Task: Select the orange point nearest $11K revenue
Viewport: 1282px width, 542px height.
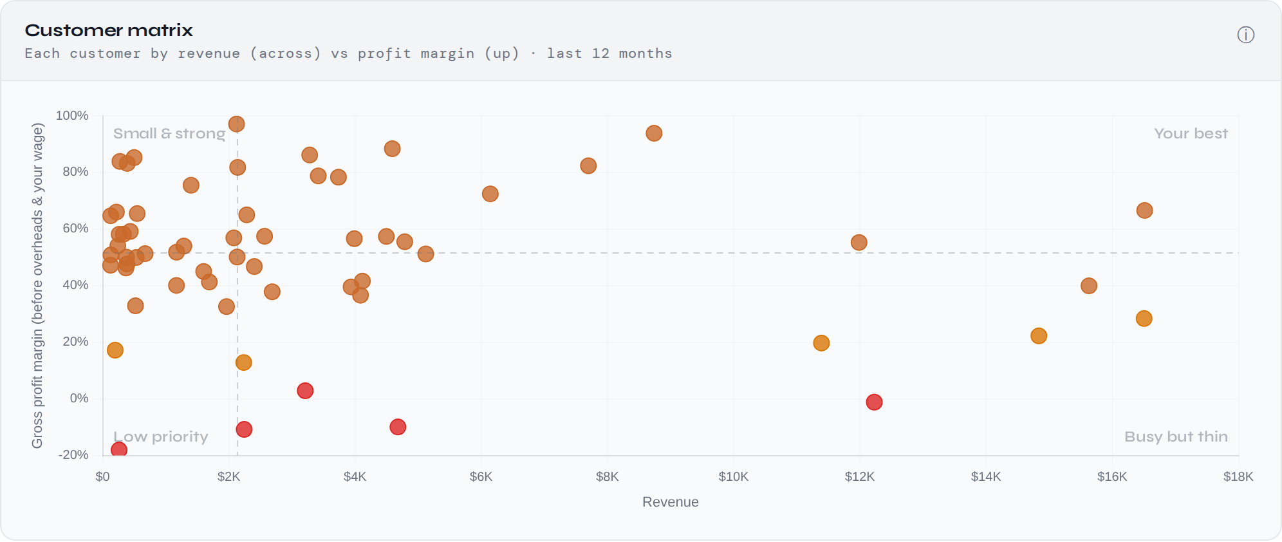Action: (821, 343)
